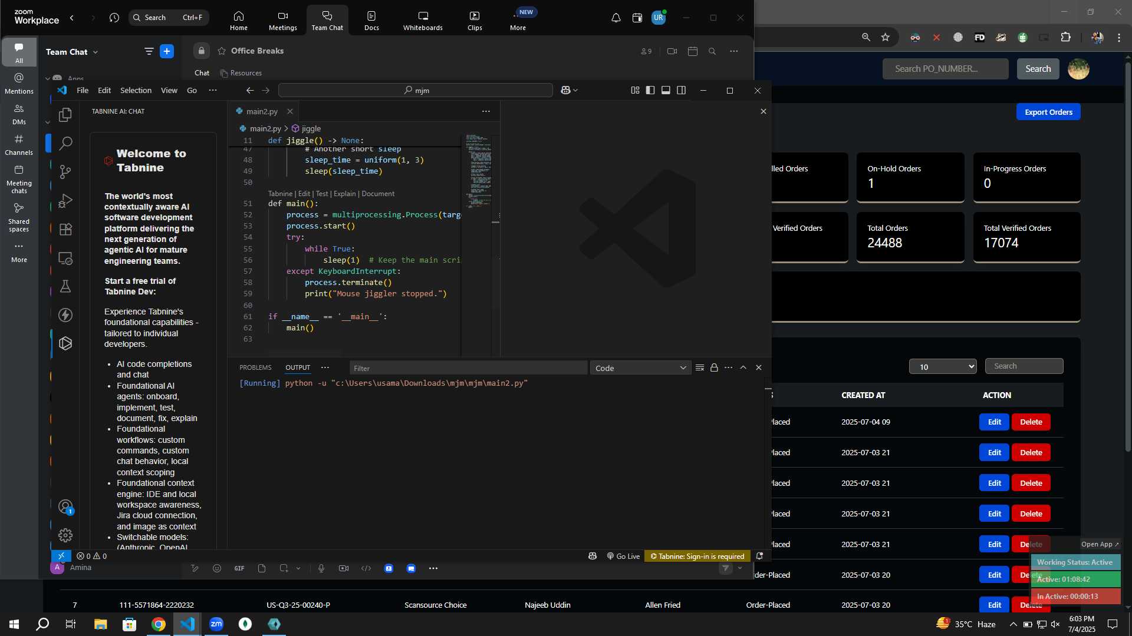The height and width of the screenshot is (636, 1132).
Task: Open the VS Code Manage gear
Action: pyautogui.click(x=65, y=535)
